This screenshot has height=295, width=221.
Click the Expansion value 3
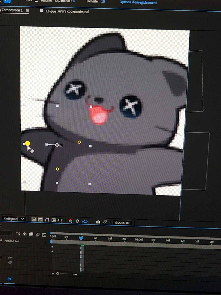pos(74,1)
